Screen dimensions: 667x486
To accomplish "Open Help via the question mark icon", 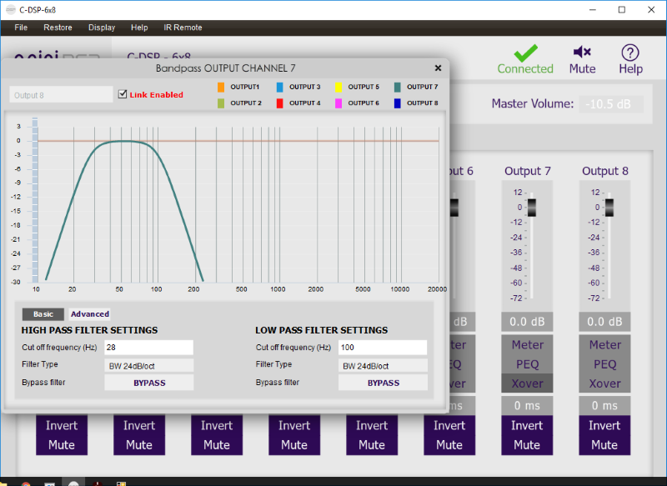I will coord(630,53).
